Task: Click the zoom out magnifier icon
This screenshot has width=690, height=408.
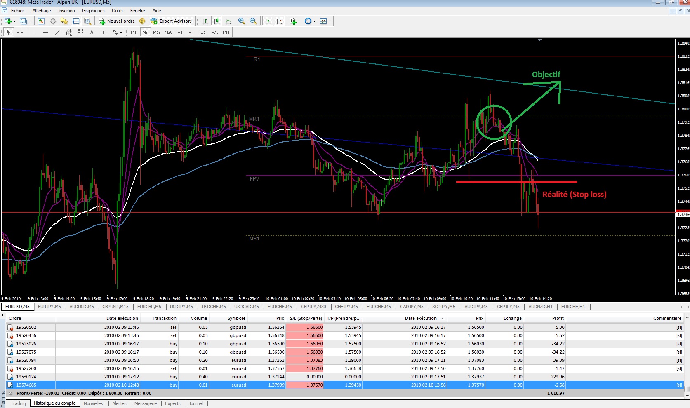Action: tap(253, 21)
